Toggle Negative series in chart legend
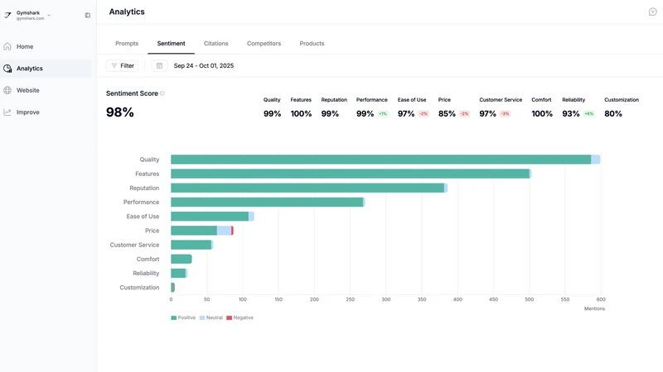The width and height of the screenshot is (663, 372). pos(240,317)
